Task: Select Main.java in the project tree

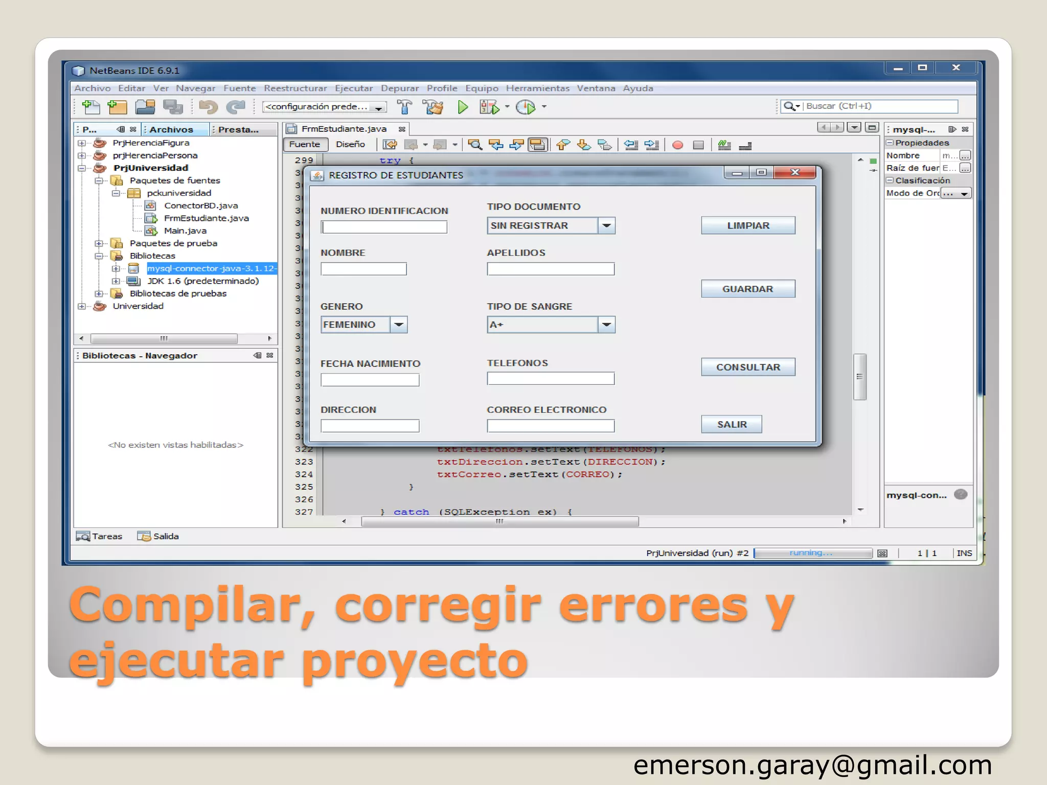Action: [185, 230]
